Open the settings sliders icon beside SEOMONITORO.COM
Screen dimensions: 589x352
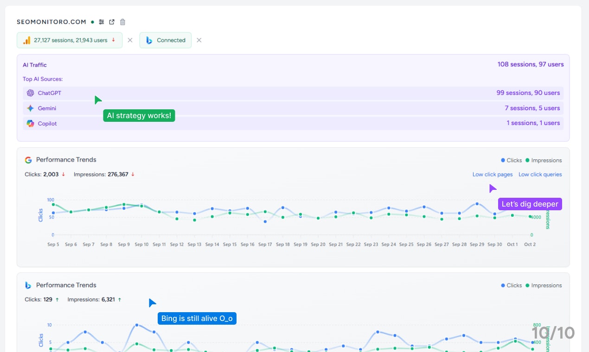click(102, 22)
